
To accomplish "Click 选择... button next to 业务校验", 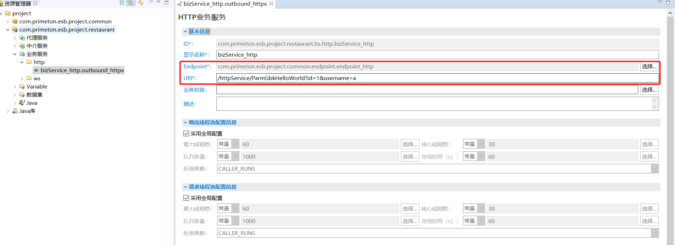I will point(649,90).
